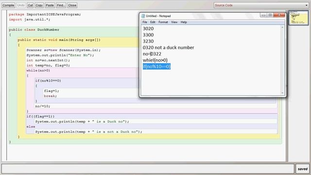Screen dimensions: 311x175
Task: Click the 'no/=10;' line
Action: point(43,106)
